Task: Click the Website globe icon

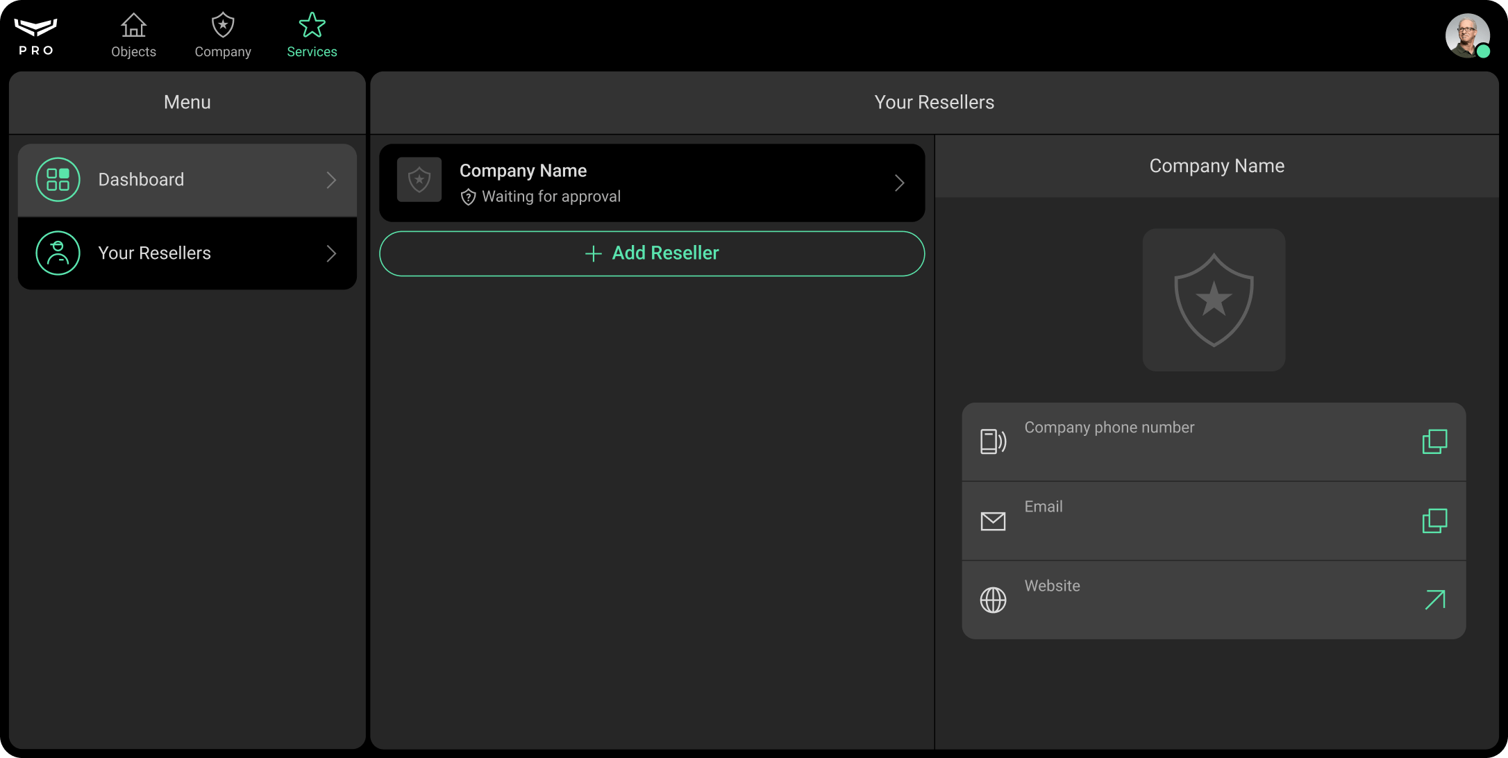Action: [x=993, y=600]
